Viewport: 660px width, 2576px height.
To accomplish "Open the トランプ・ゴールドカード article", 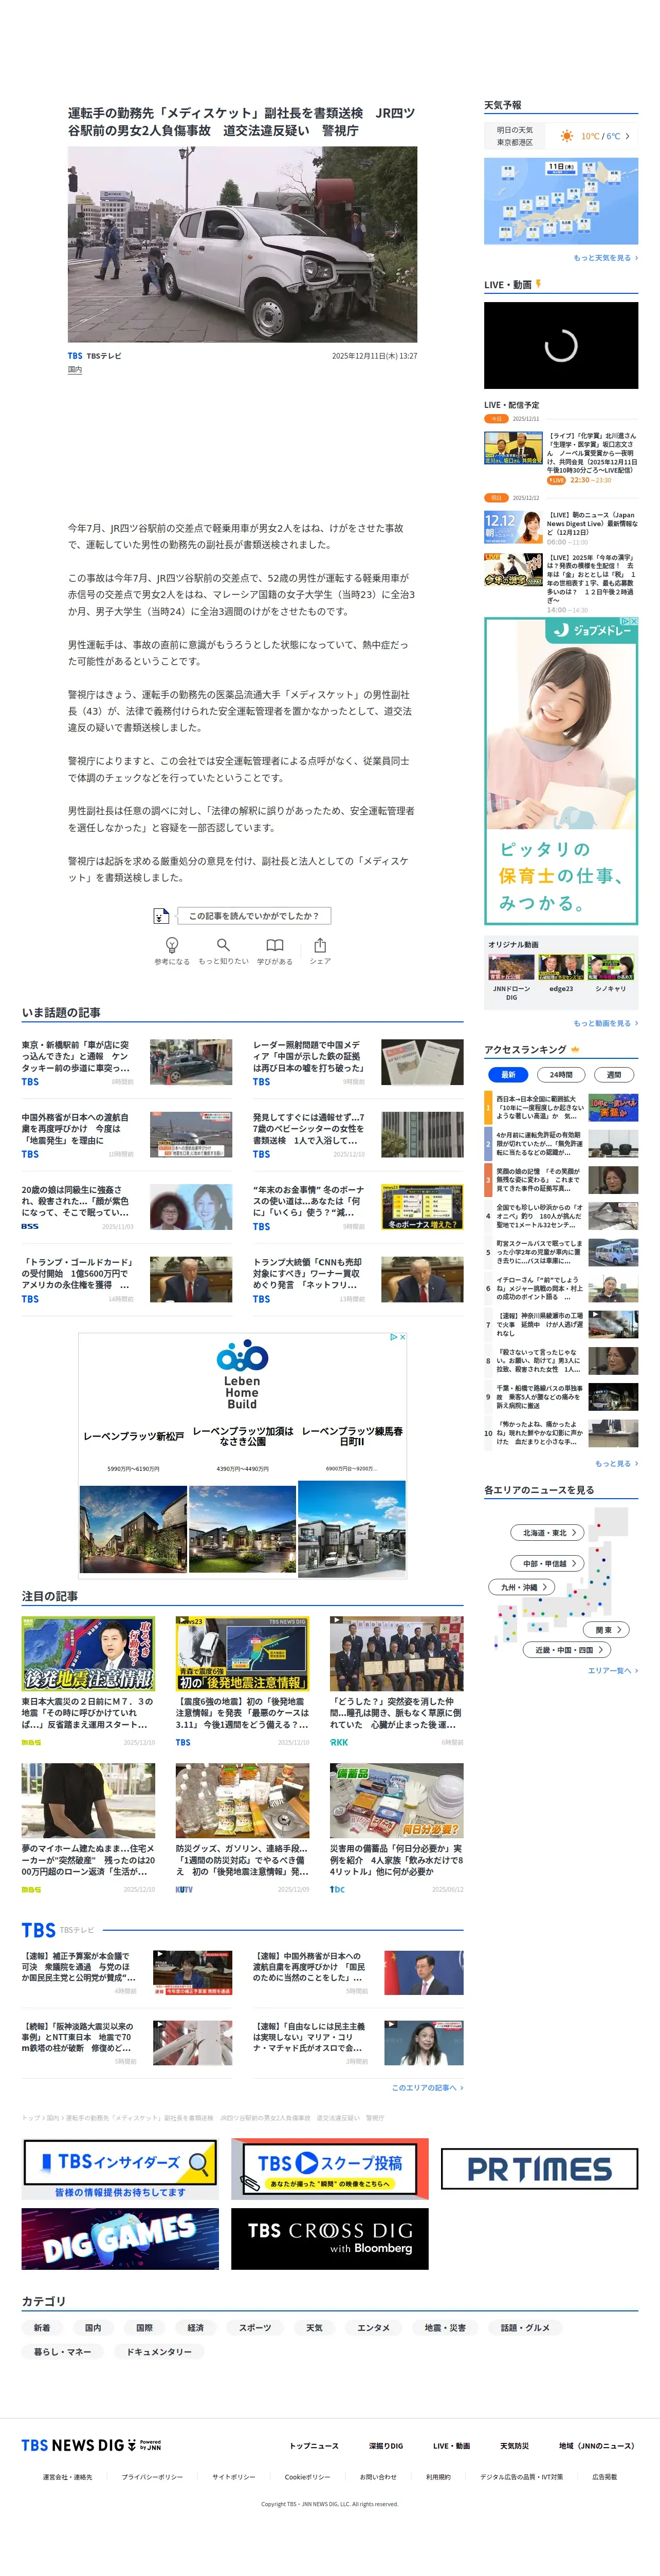I will tap(127, 1280).
